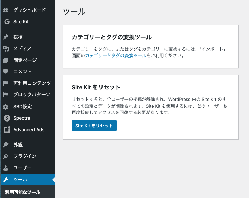249x198 pixels.
Task: Open the SBD設定 menu
Action: 28,107
